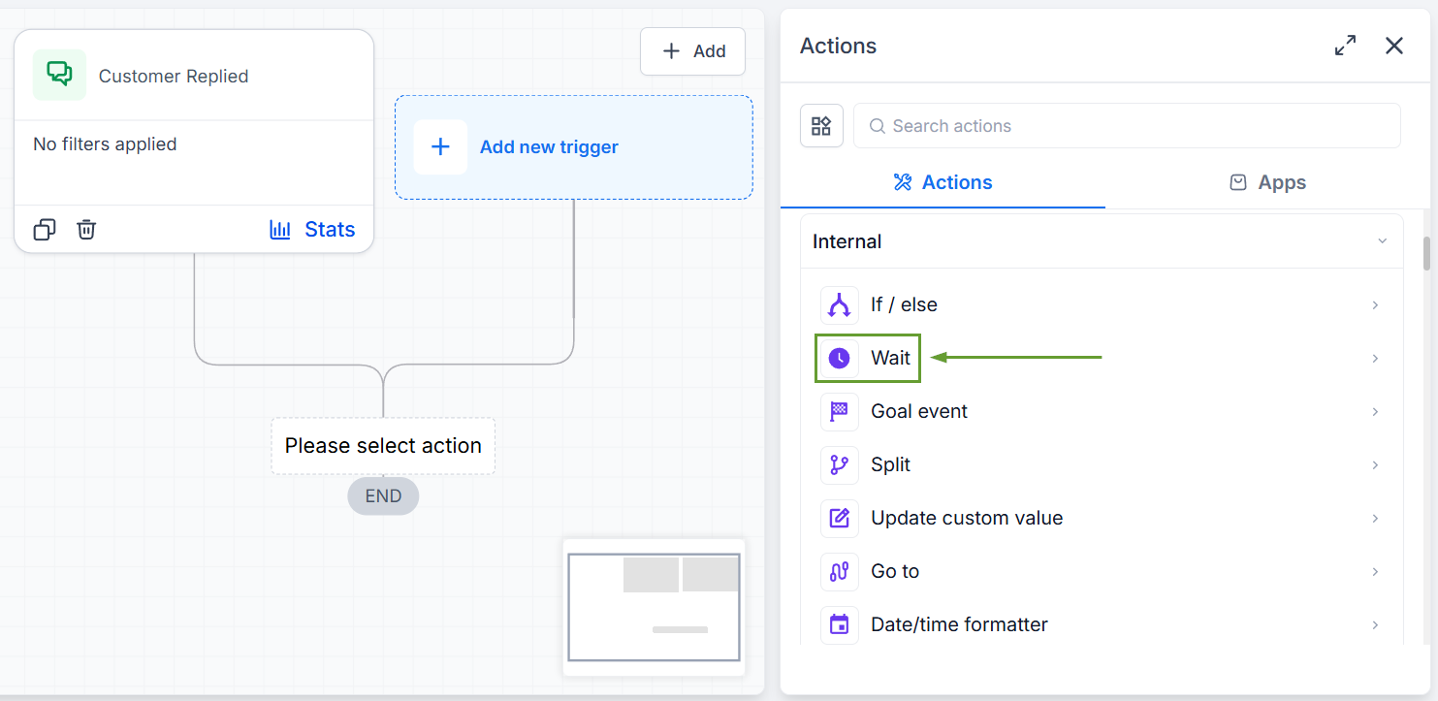Screen dimensions: 1438x701
Task: Expand the Split action chevron
Action: click(x=1375, y=464)
